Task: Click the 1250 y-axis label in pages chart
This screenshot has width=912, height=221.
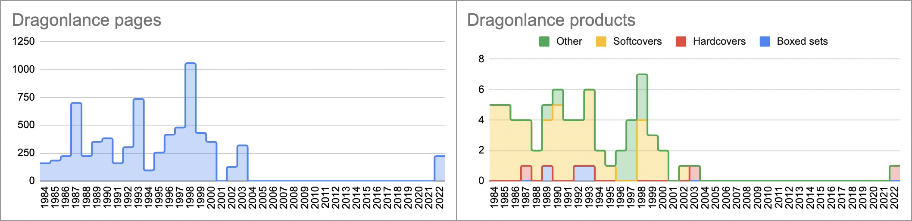Action: [24, 41]
